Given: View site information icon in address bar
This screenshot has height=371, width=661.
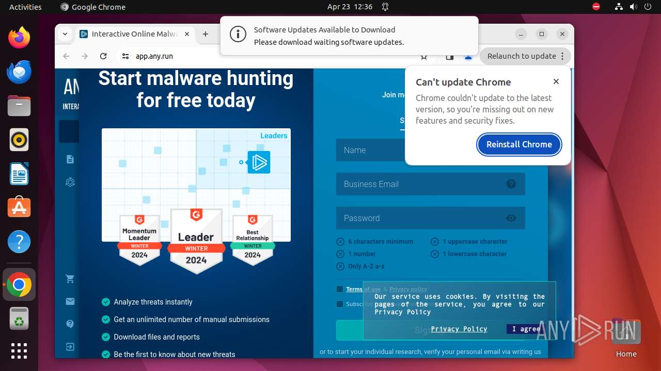Looking at the screenshot, I should coord(125,56).
